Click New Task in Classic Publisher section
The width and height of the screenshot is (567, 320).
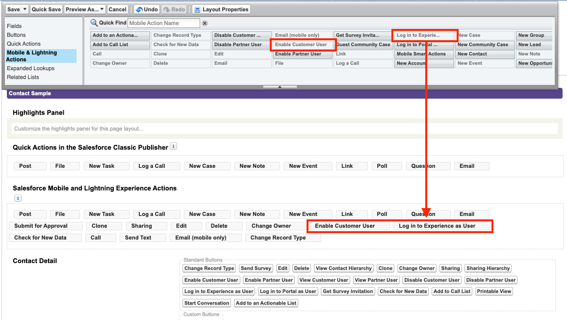pos(106,166)
